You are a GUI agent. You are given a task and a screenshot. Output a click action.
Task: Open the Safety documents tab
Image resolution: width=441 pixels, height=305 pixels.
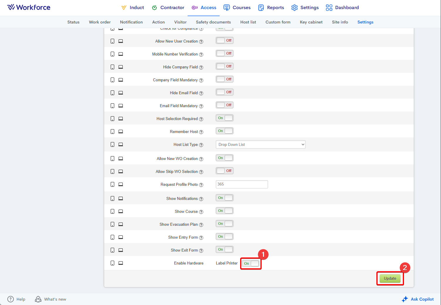[x=213, y=22]
